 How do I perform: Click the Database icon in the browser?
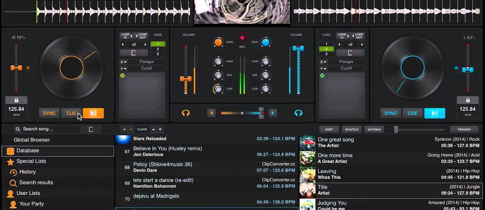10,151
